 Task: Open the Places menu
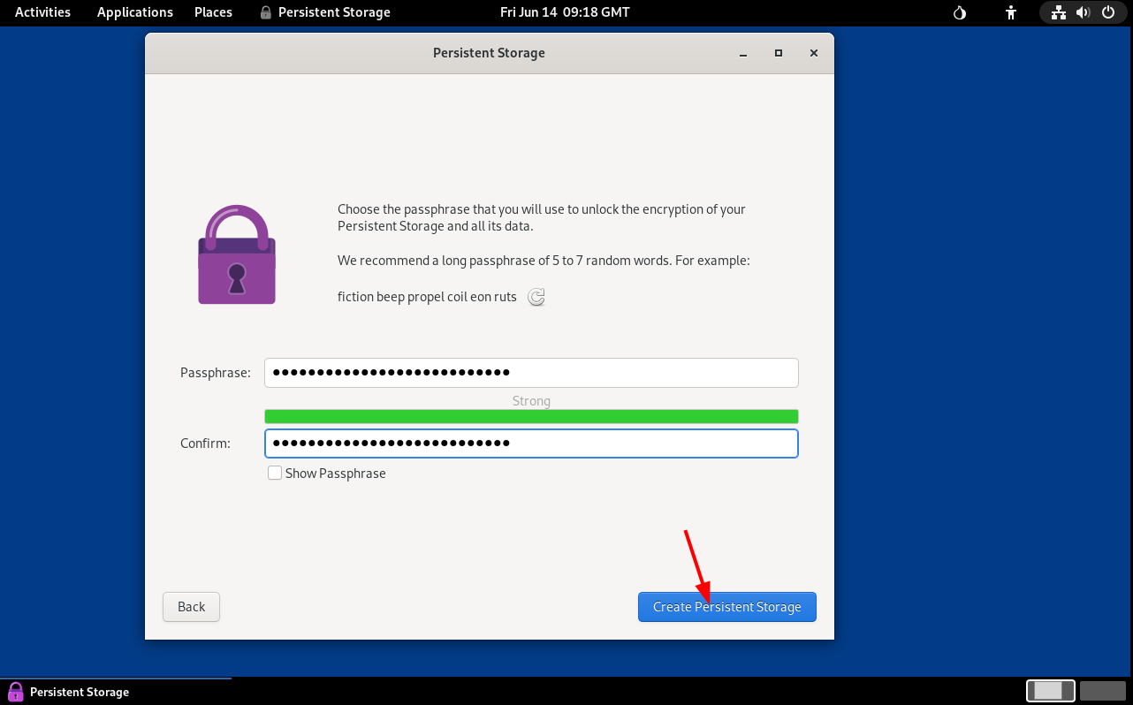213,12
